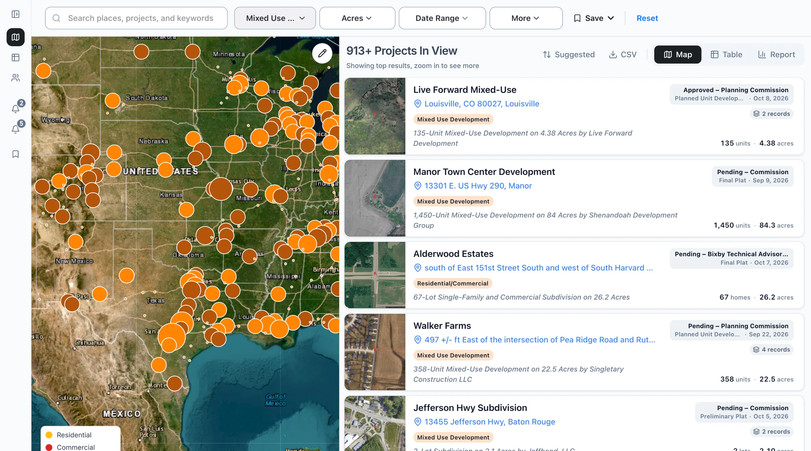The image size is (811, 451).
Task: Click location pin icon for Walker Farms
Action: pos(418,340)
